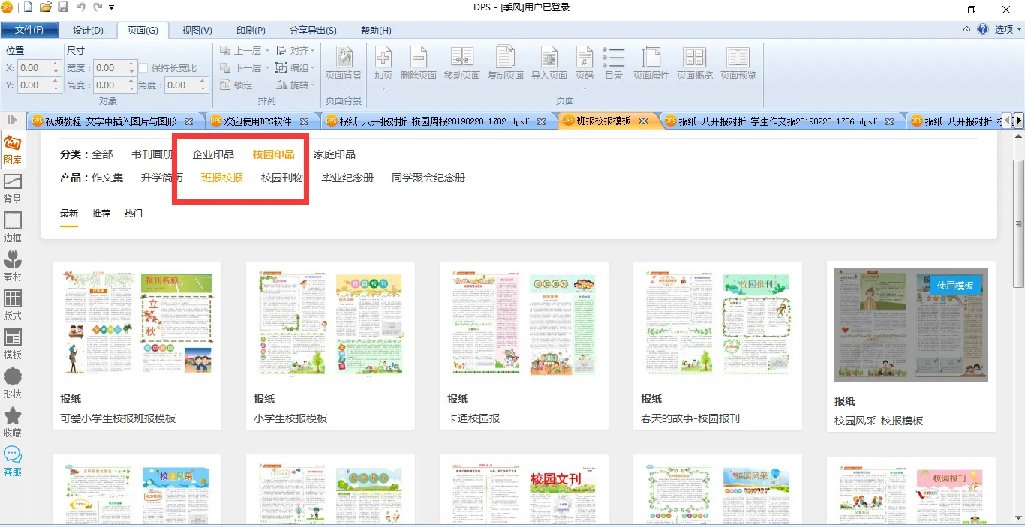Select the 形状 shapes sidebar icon
1025x527 pixels.
click(12, 383)
